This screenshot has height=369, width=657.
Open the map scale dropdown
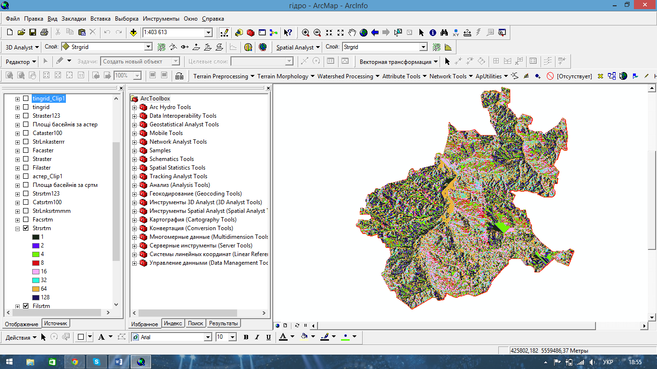tap(208, 33)
